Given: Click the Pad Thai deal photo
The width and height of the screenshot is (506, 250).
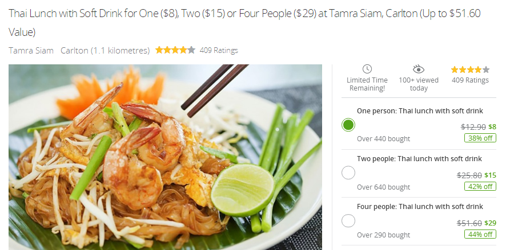Looking at the screenshot, I should 165,157.
